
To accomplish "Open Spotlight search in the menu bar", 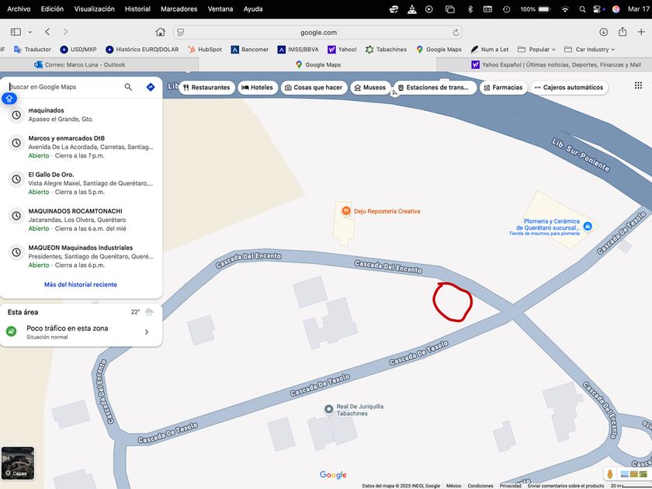I will 583,9.
